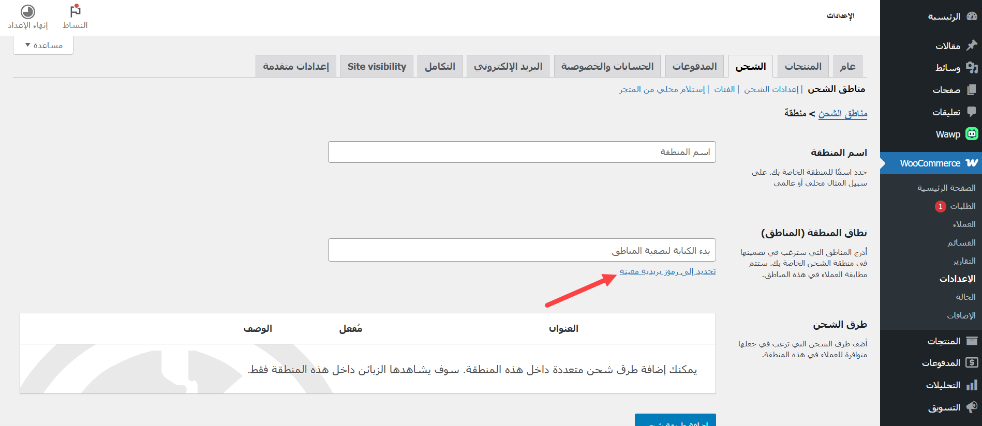
Task: Click the مُفعل column header
Action: pos(351,328)
